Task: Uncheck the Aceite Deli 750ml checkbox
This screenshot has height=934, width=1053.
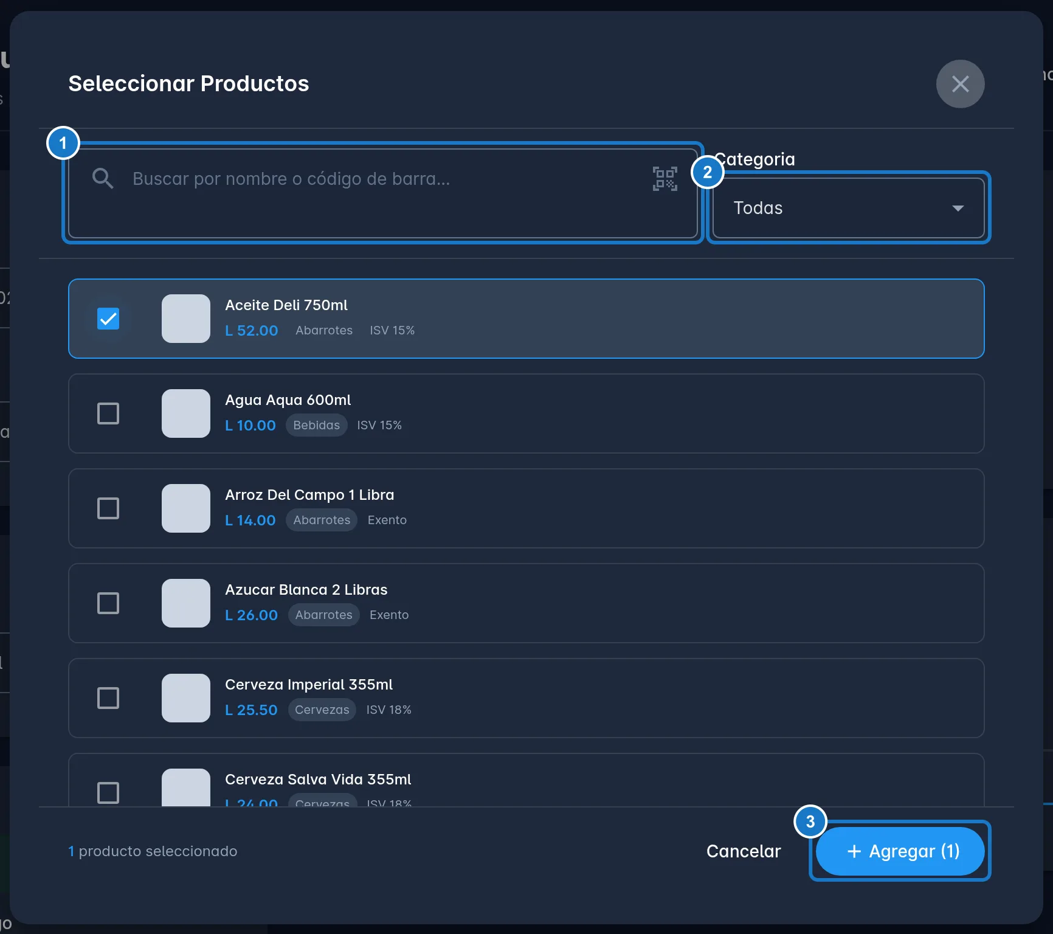Action: point(108,319)
